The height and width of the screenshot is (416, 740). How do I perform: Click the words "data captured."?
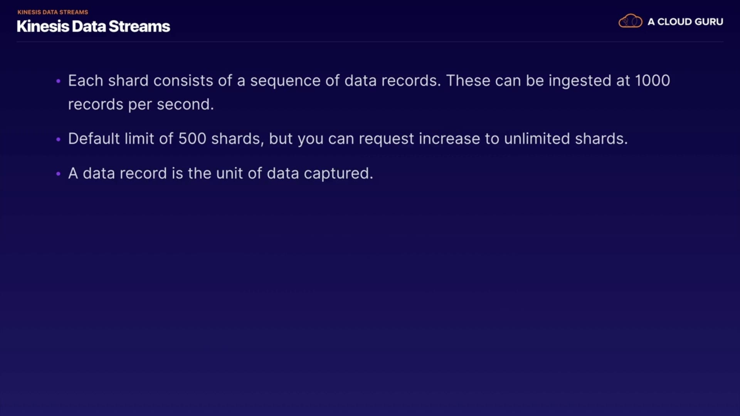pos(320,173)
